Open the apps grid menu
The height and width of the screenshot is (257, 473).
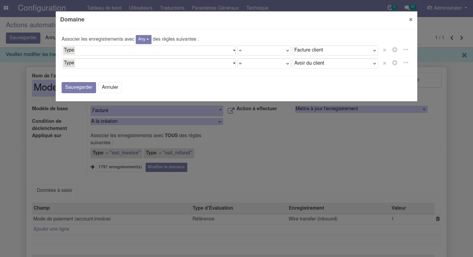coord(6,8)
